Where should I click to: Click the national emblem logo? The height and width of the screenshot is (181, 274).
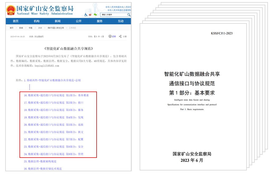(x=11, y=10)
